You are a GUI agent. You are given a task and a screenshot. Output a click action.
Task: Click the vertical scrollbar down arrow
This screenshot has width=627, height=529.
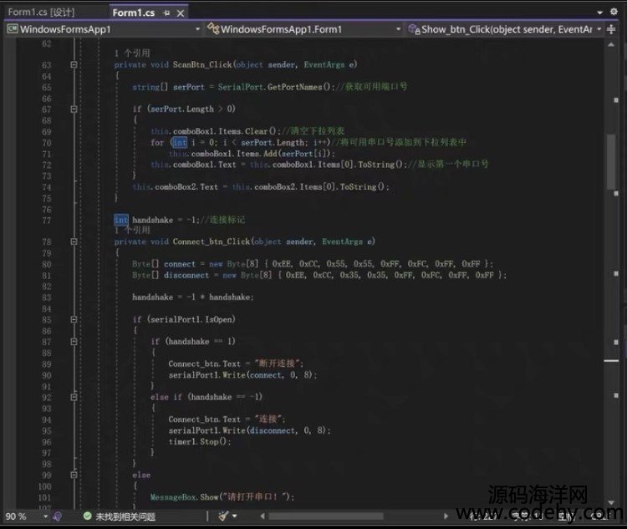pyautogui.click(x=611, y=502)
